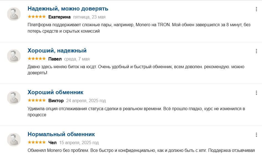Click the author name Павел

point(55,59)
